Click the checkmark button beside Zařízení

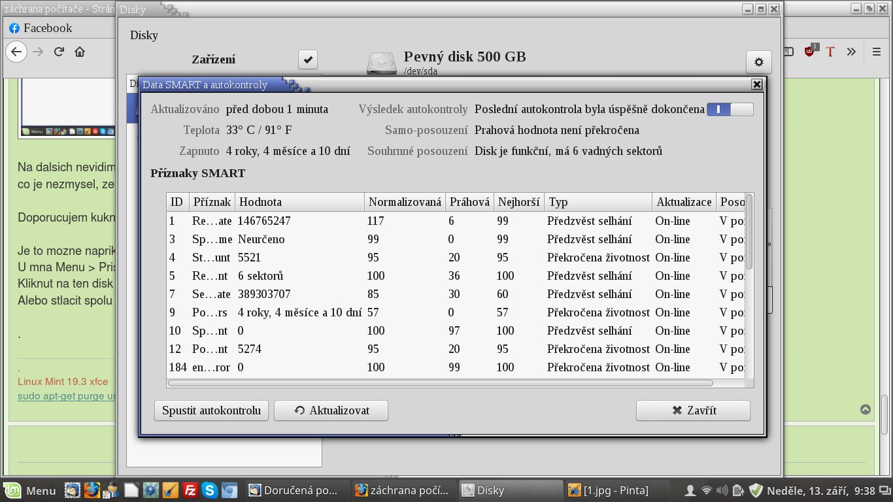tap(308, 59)
